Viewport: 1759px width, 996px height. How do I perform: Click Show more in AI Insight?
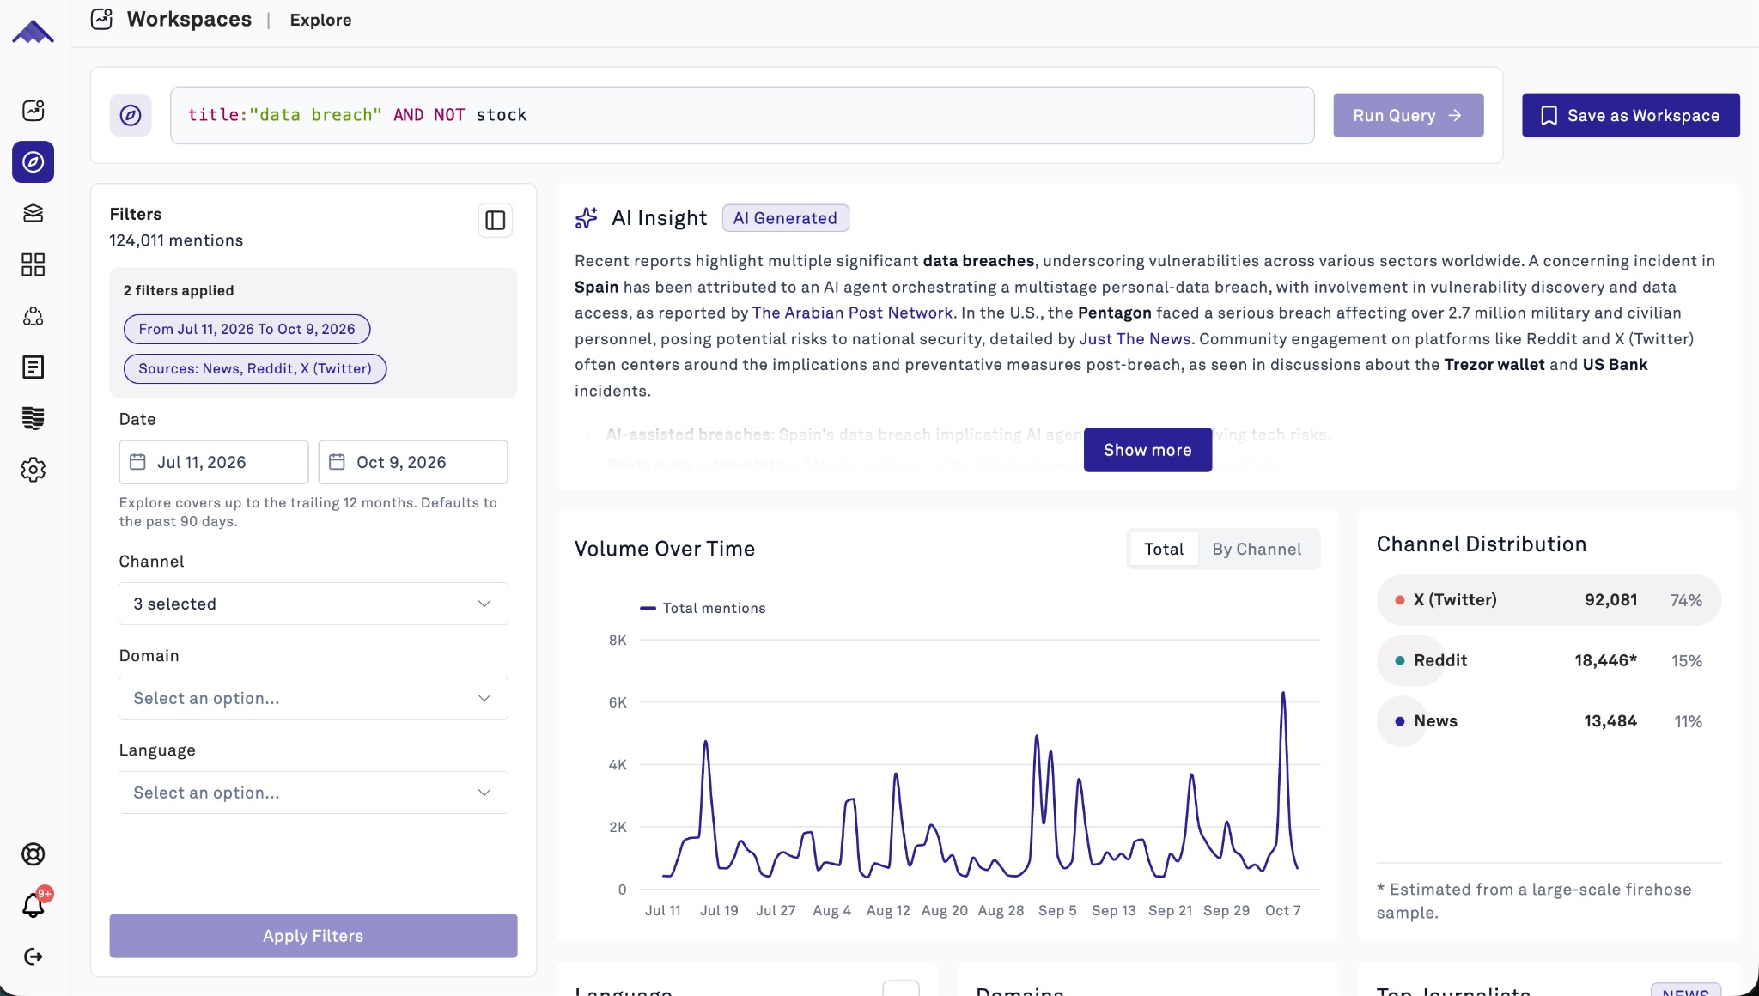[x=1147, y=450]
